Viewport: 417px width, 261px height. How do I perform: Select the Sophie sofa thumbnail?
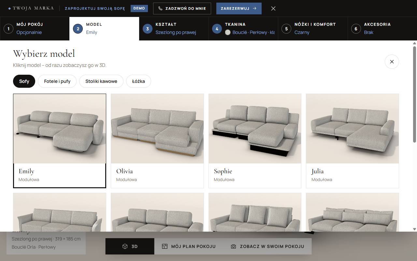coord(255,129)
